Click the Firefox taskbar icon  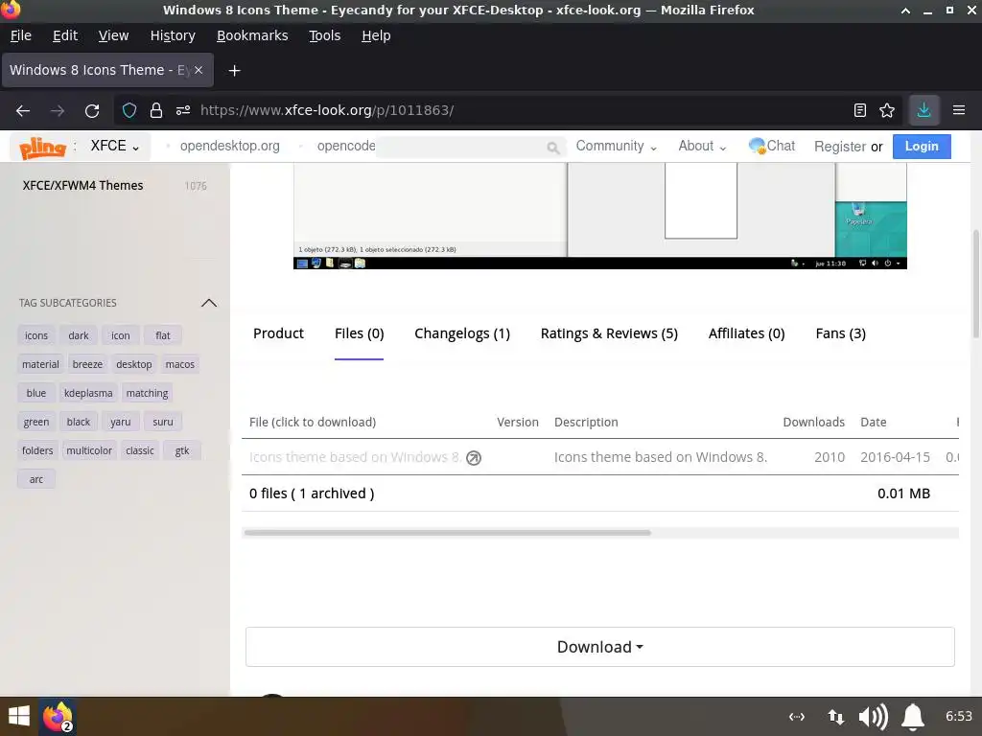tap(58, 717)
